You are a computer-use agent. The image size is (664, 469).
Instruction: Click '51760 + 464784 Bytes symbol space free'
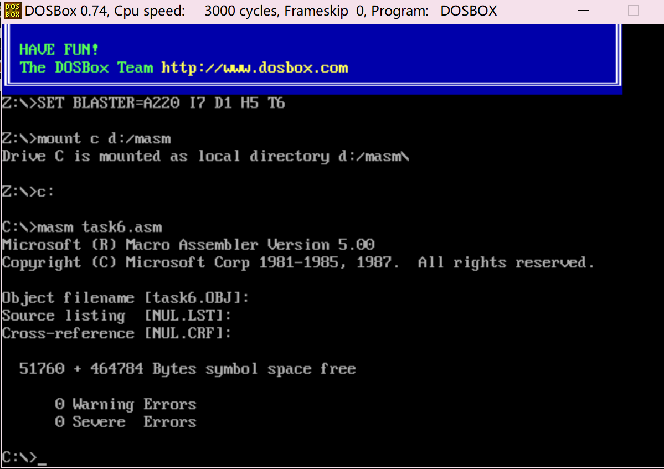[188, 369]
